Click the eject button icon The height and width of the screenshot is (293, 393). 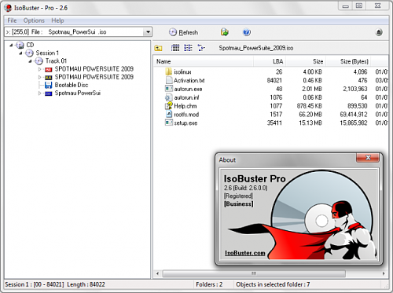click(x=379, y=32)
